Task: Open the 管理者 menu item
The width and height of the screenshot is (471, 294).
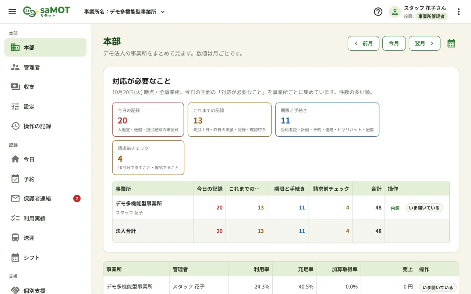Action: [x=45, y=67]
